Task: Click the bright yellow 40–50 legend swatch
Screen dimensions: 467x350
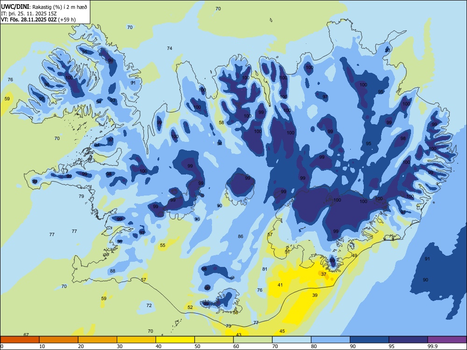Action: click(x=175, y=340)
